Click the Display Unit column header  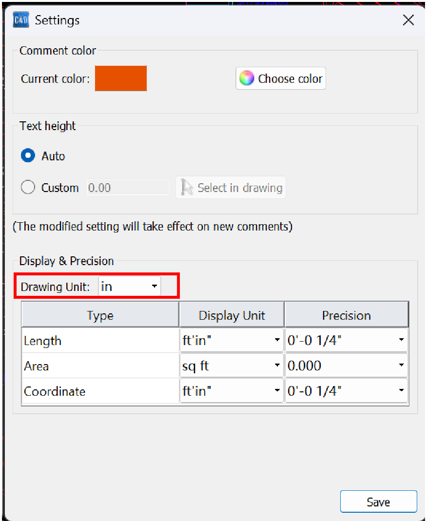232,315
